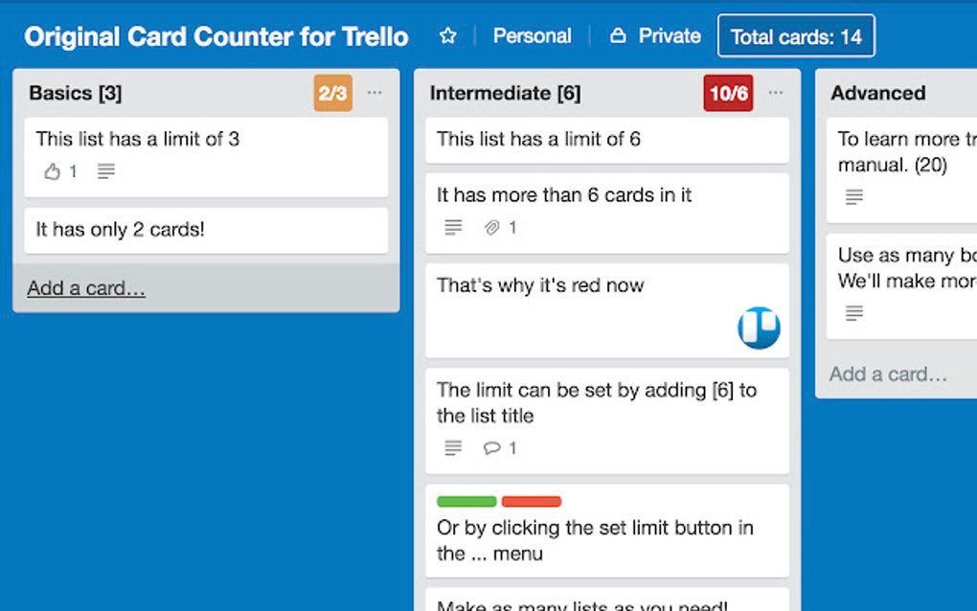Viewport: 977px width, 611px height.
Task: Open the paperclip attachment indicator on the 6-cards card
Action: pos(491,227)
